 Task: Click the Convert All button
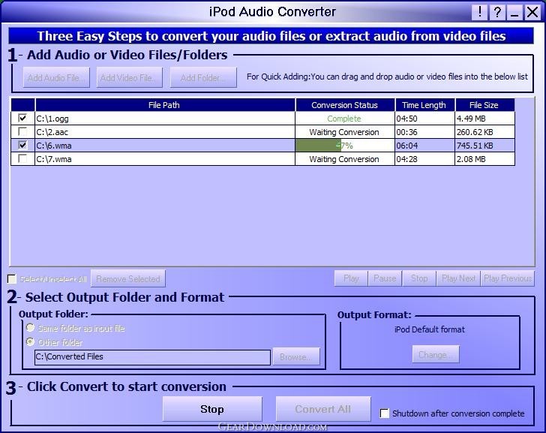pos(323,409)
